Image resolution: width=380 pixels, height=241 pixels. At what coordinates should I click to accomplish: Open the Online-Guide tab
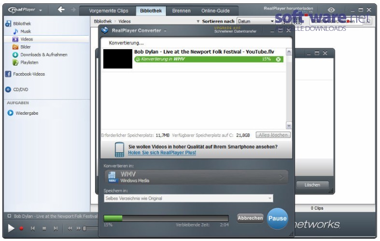coord(215,11)
